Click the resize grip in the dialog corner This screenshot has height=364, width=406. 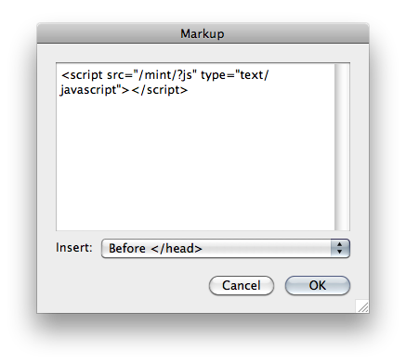tap(362, 306)
